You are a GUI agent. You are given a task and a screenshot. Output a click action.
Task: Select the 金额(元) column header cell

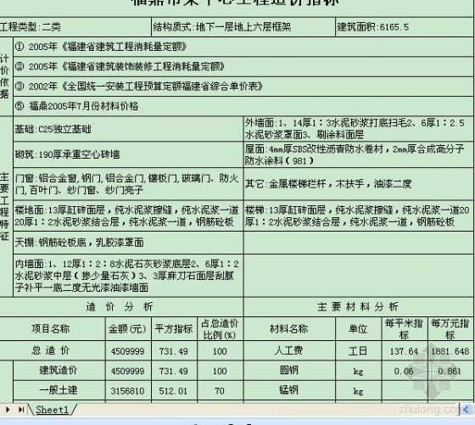(x=128, y=328)
